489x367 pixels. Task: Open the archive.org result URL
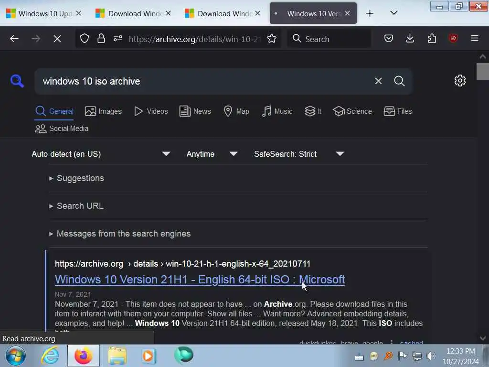pyautogui.click(x=182, y=264)
